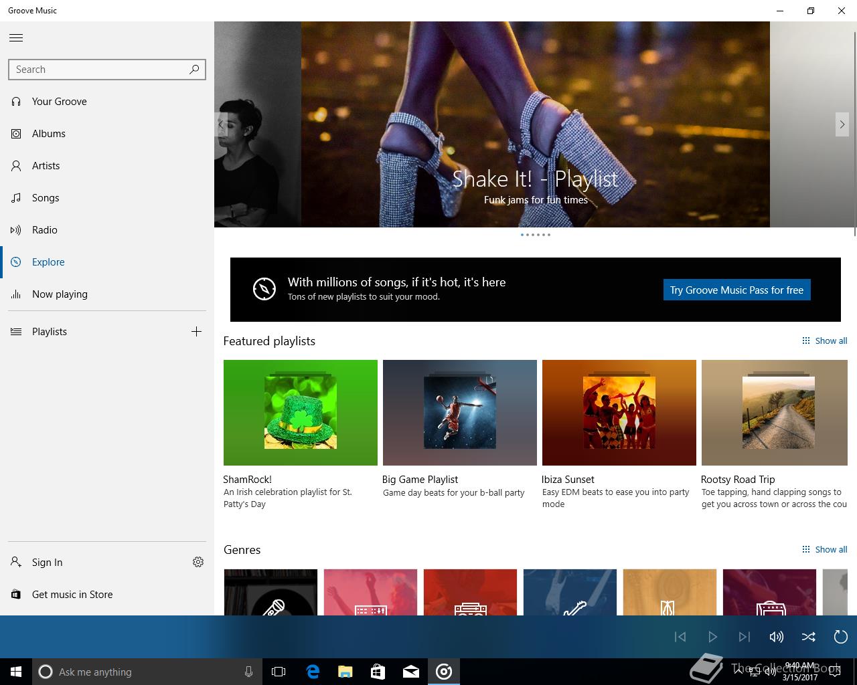Click Get music in Store
This screenshot has width=857, height=685.
(x=107, y=595)
